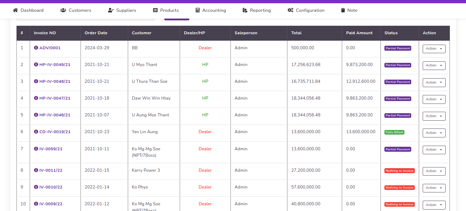The height and width of the screenshot is (211, 466).
Task: Click the Suppliers user-check icon
Action: (111, 10)
